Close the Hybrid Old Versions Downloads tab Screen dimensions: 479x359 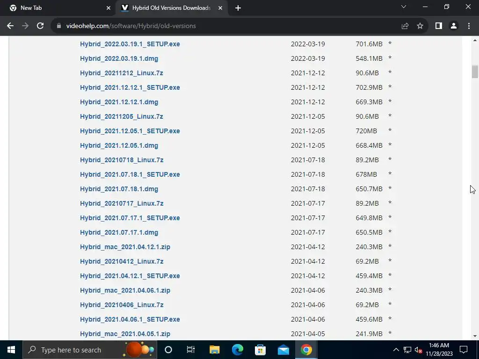(x=220, y=8)
